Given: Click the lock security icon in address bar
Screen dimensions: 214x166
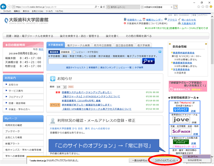Looking at the screenshot, I should click(101, 7).
